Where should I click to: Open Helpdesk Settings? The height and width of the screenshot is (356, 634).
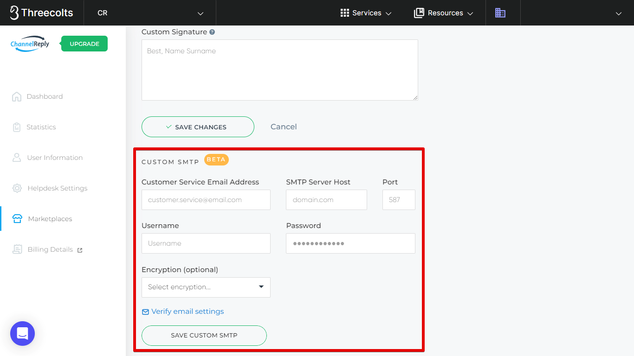pyautogui.click(x=58, y=188)
